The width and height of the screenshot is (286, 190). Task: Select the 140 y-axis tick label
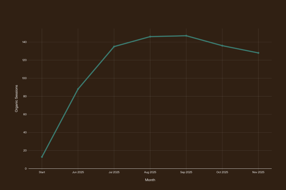[x=24, y=42]
